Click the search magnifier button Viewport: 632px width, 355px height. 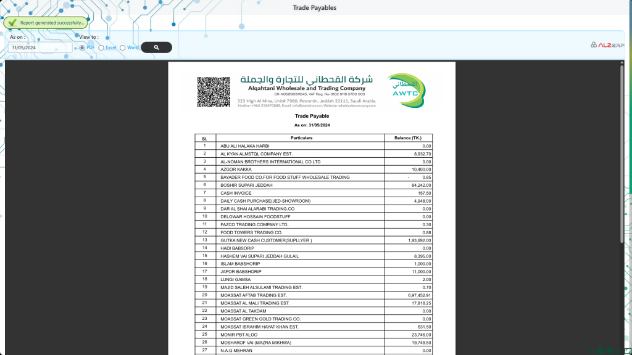click(156, 47)
